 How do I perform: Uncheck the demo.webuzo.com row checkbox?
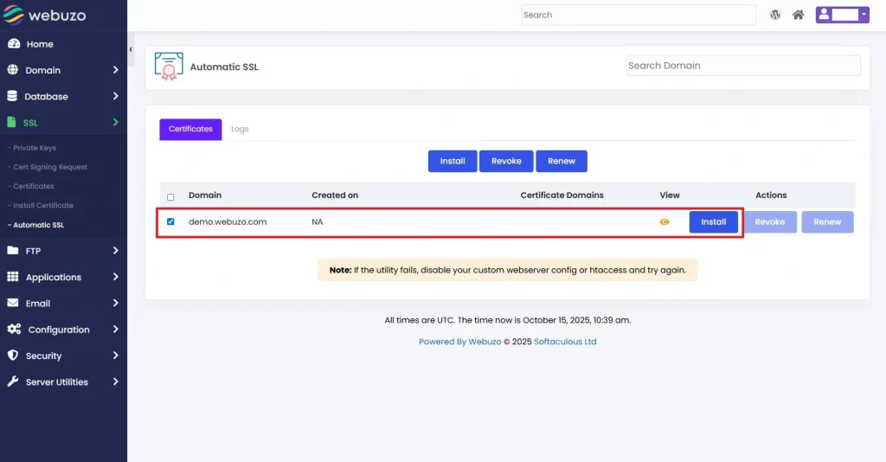(170, 221)
